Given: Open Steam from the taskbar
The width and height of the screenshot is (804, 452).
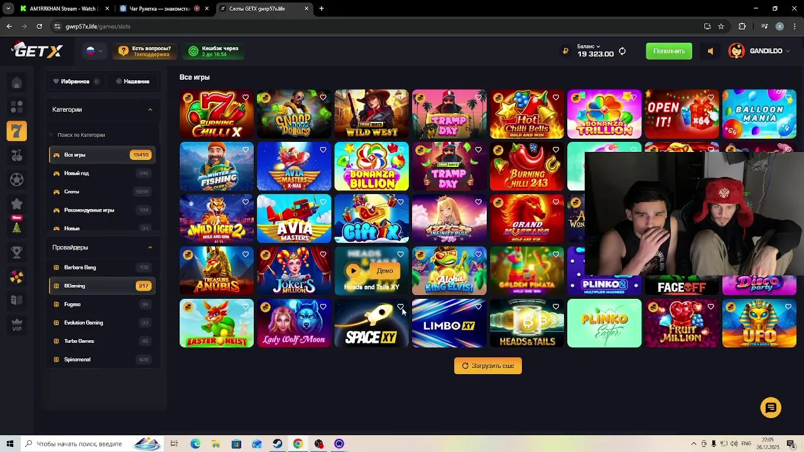Looking at the screenshot, I should click(x=277, y=444).
